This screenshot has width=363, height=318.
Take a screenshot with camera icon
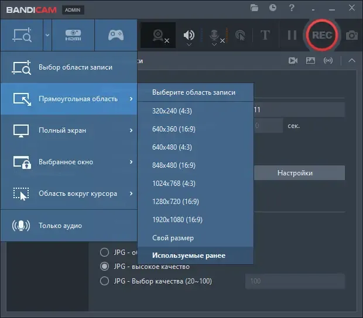point(352,36)
